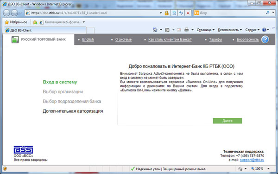The height and width of the screenshot is (174, 278).
Task: Click the 100% zoom level button
Action: pos(257,169)
